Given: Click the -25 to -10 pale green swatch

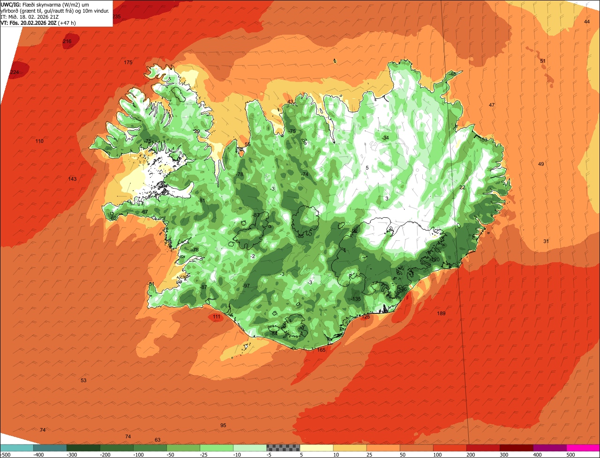Looking at the screenshot, I should (x=217, y=448).
